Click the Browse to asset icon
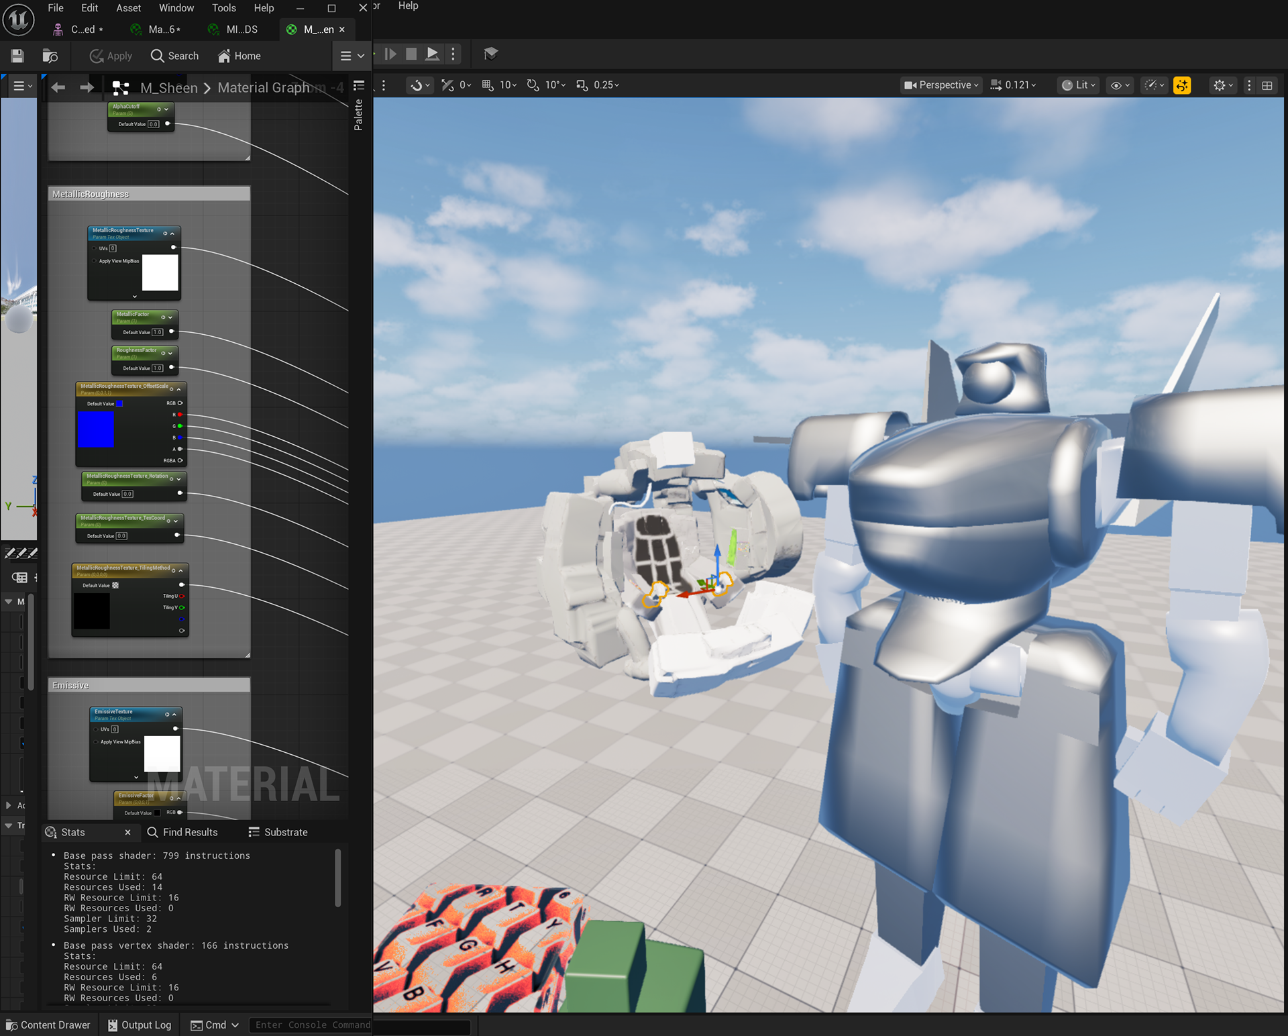This screenshot has width=1288, height=1036. click(x=50, y=56)
